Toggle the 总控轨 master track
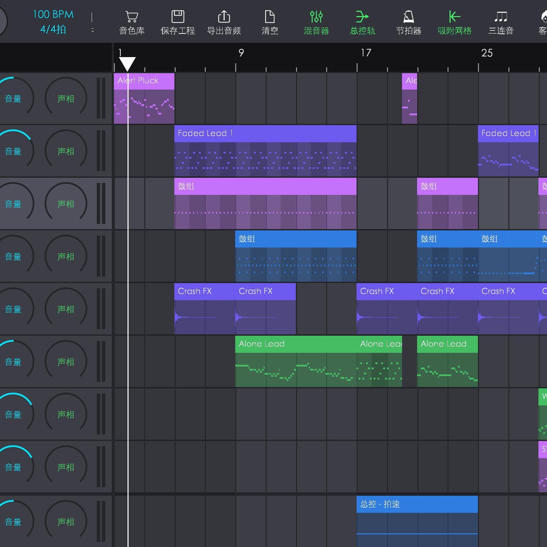Screen dimensions: 547x547 click(362, 17)
